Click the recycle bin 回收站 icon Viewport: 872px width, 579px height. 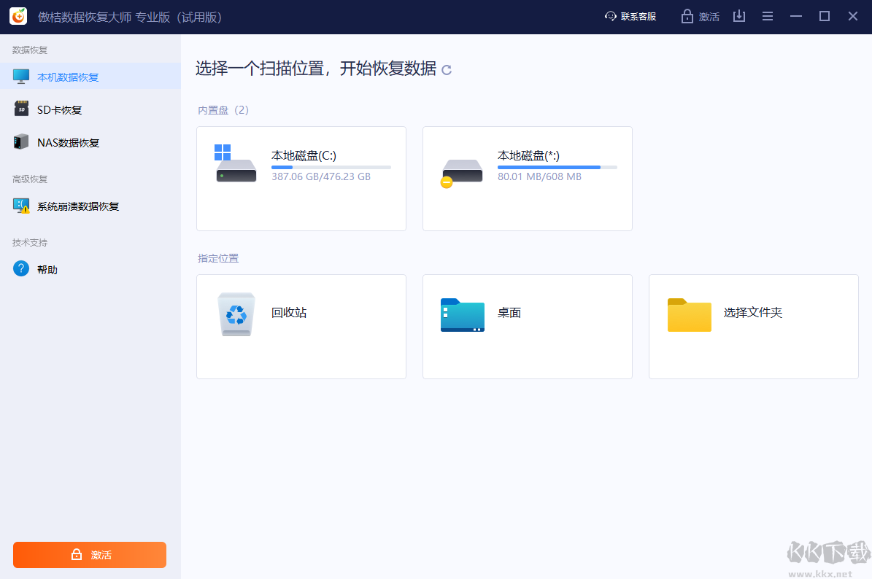pyautogui.click(x=236, y=314)
